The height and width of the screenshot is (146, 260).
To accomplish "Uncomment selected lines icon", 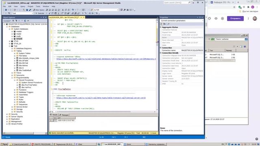I will [86, 13].
